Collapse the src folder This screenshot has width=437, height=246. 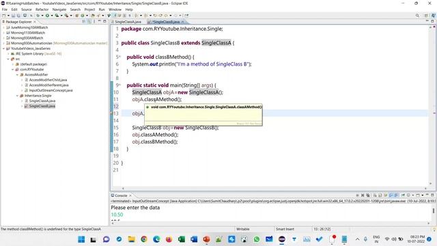[x=8, y=59]
